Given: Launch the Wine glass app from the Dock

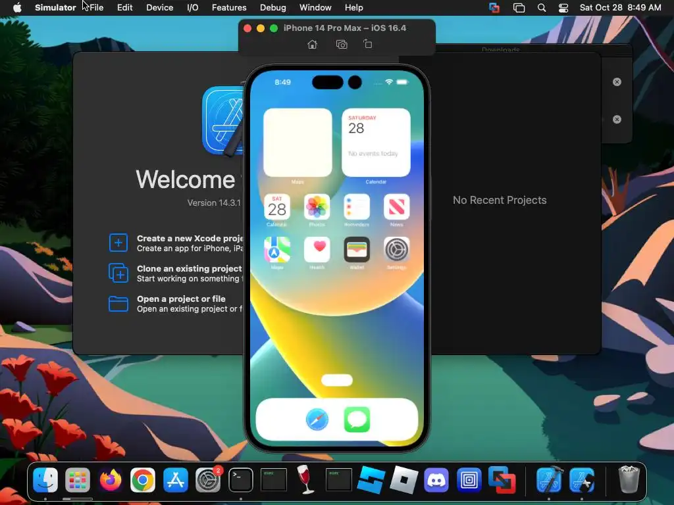Looking at the screenshot, I should point(306,479).
